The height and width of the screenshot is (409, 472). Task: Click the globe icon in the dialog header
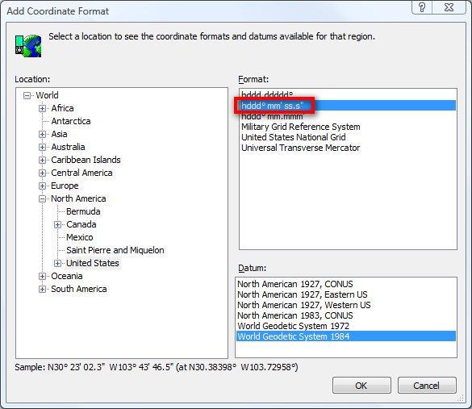[x=28, y=46]
